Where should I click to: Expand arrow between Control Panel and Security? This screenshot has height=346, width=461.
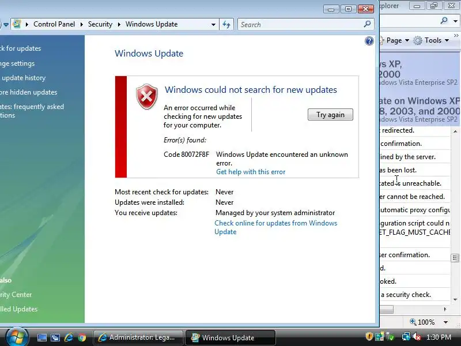click(x=82, y=24)
